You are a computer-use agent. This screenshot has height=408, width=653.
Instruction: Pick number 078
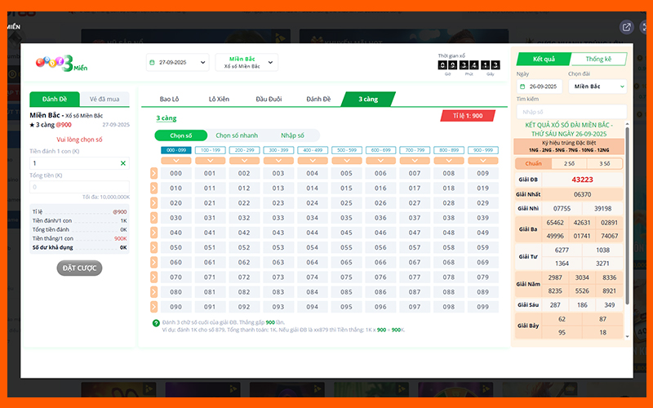[x=449, y=277]
